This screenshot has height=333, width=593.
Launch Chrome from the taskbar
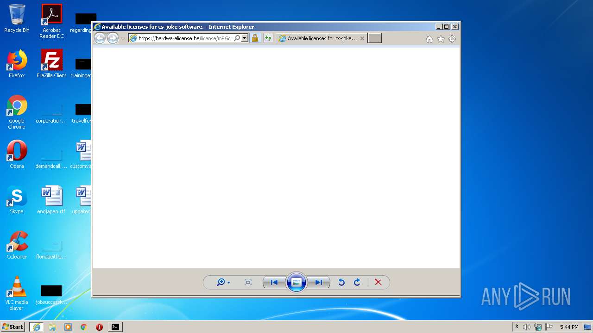84,327
